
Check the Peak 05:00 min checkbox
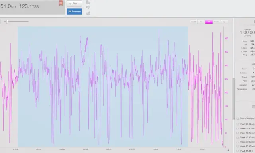click(237, 124)
